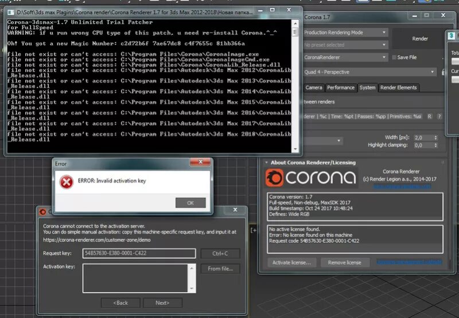Open the Quad 4 - Perspective view dropdown

click(x=369, y=72)
